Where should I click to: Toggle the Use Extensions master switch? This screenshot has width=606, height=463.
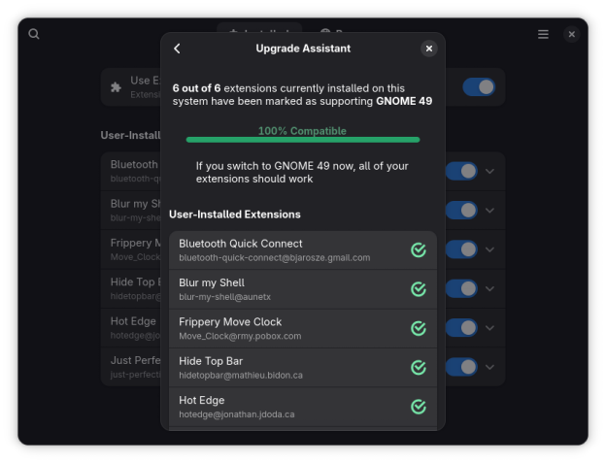pos(478,87)
